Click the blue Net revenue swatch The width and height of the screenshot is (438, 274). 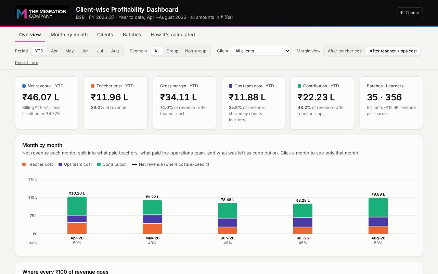(x=24, y=86)
